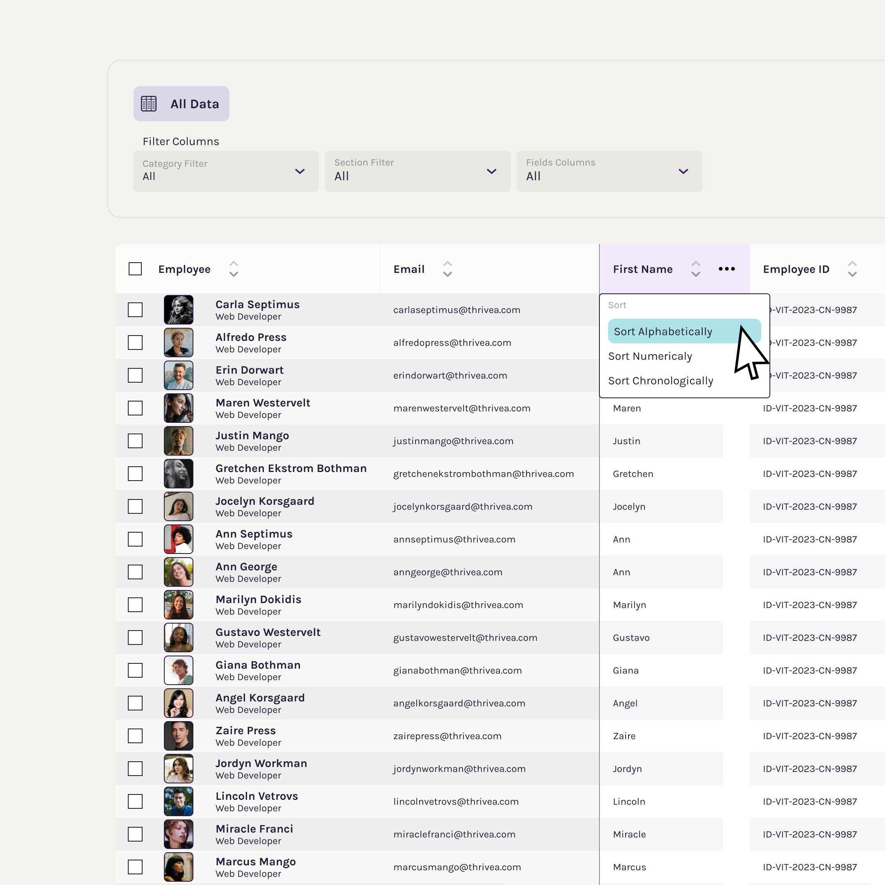Pick Sort Chronologically in the popup
The image size is (885, 885).
660,381
